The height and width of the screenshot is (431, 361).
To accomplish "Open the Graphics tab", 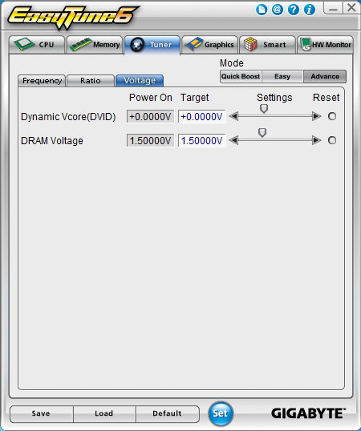I will click(210, 45).
